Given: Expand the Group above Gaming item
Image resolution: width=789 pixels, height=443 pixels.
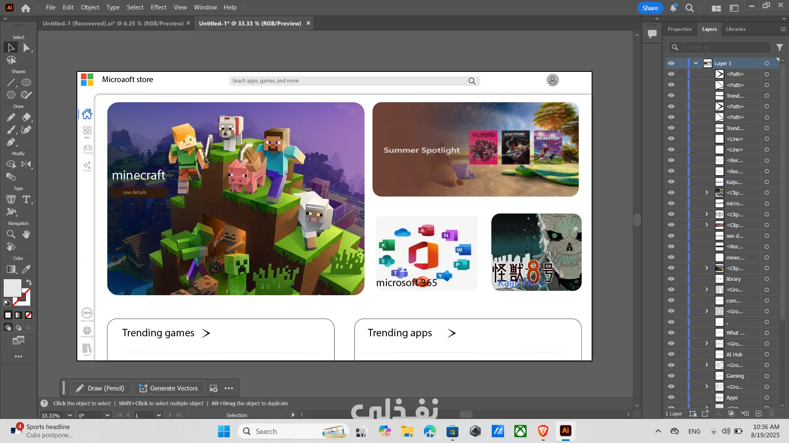Looking at the screenshot, I should [707, 365].
